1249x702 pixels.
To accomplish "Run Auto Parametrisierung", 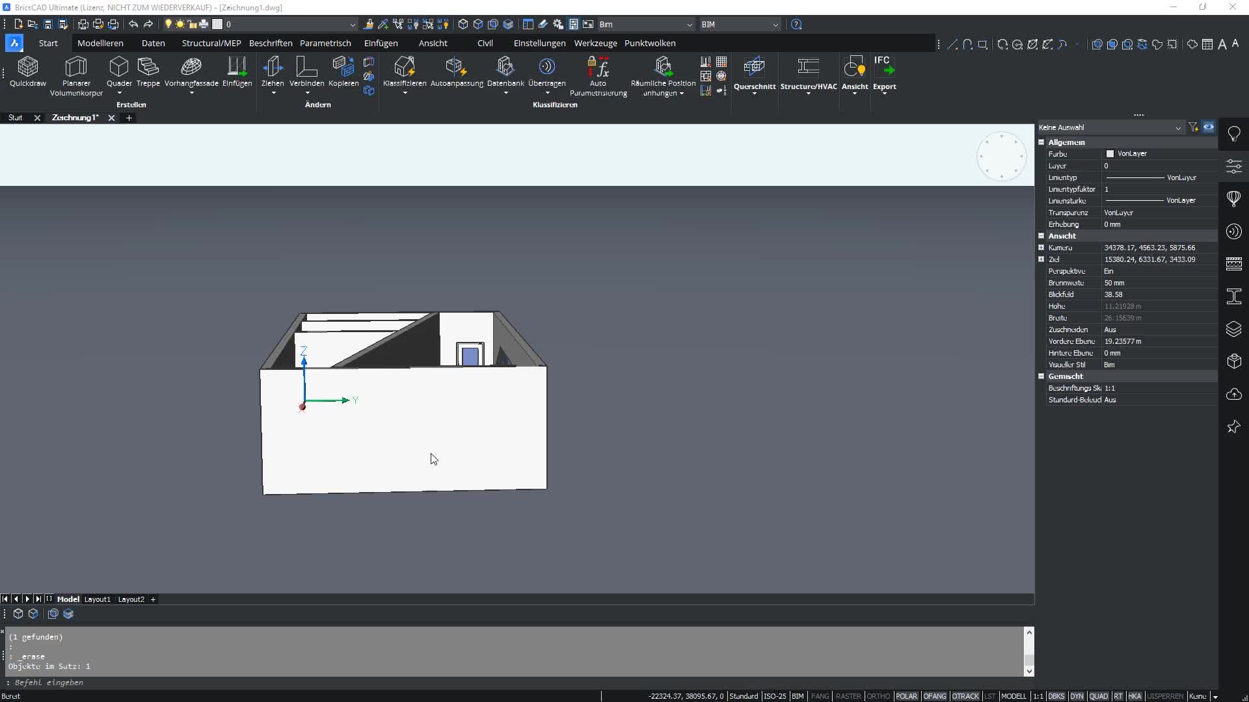I will [598, 76].
